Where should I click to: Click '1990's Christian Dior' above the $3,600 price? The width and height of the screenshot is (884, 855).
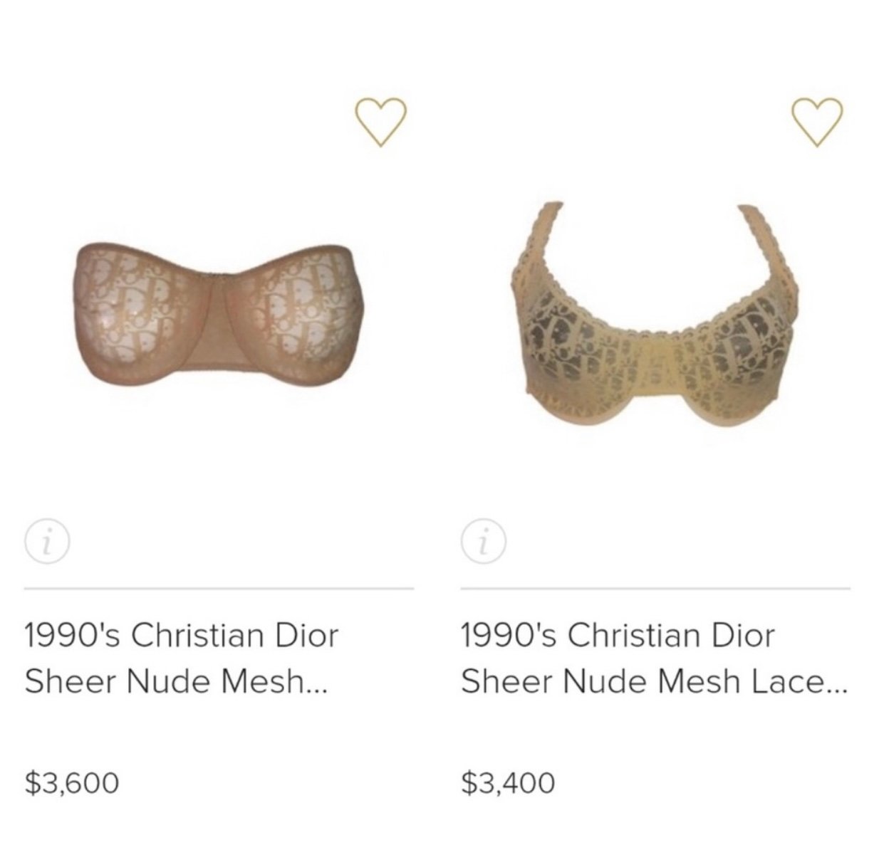tap(182, 635)
